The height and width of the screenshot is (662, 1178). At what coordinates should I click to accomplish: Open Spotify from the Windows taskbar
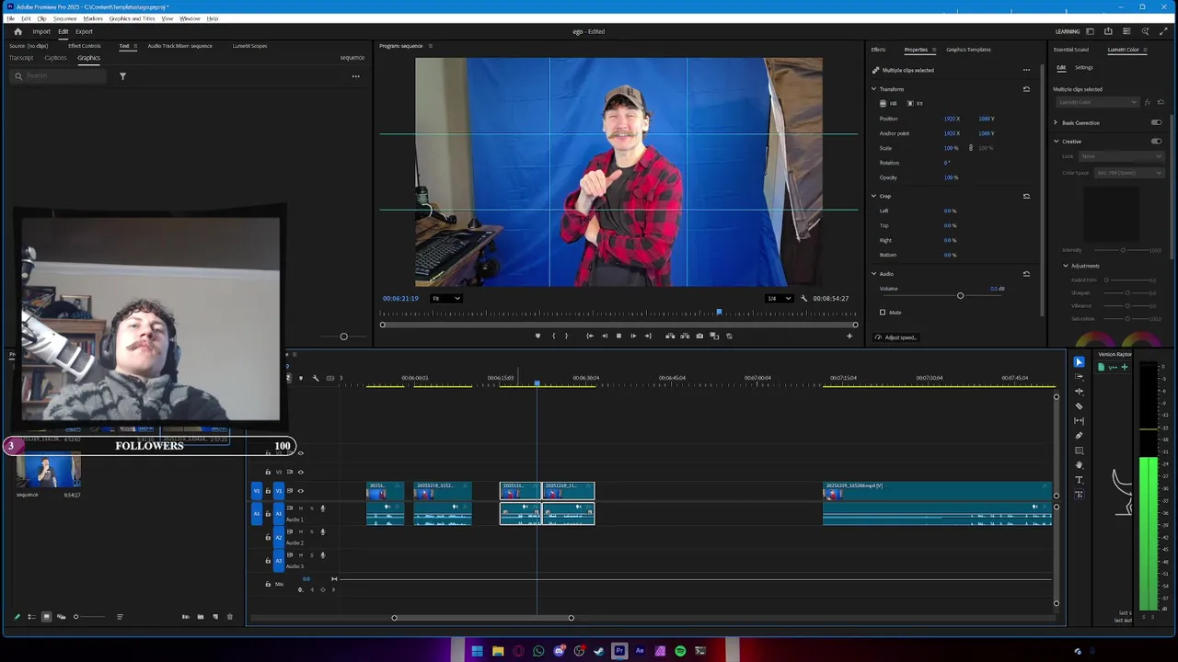[x=680, y=651]
